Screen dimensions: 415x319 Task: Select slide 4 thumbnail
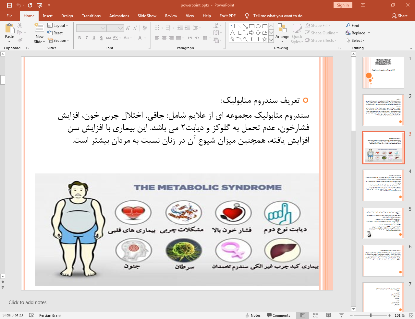384,185
